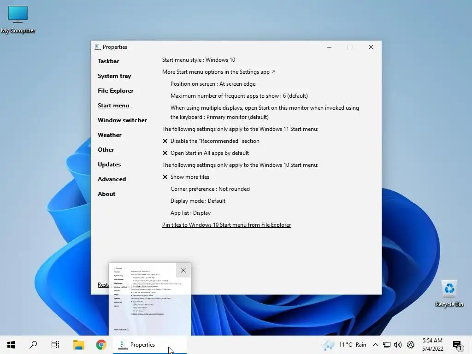Viewport: 472px width, 354px height.
Task: Open the clock showing 5:54 AM
Action: coord(432,345)
